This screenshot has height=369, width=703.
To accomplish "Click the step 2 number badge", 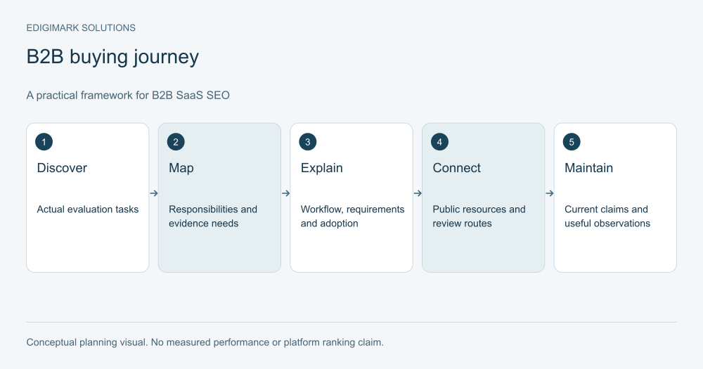I will coord(176,142).
